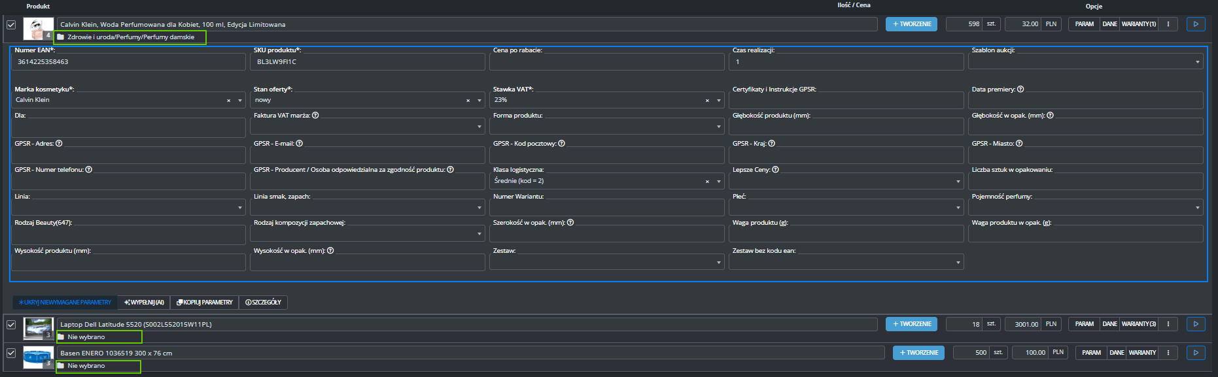Open PARAM tab on Laptop Dell row

1084,324
